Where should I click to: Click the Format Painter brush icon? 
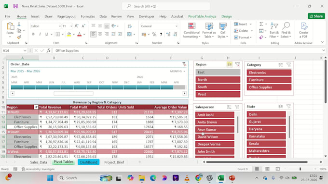(19, 37)
